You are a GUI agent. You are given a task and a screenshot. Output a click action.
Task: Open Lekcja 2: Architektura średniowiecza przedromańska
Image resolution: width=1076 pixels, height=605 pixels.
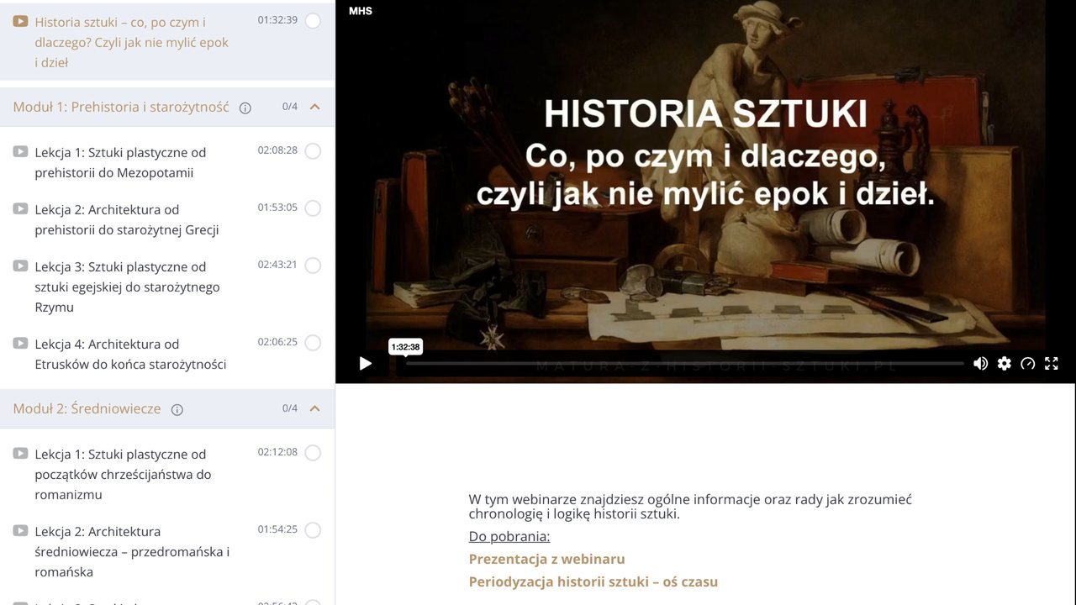pyautogui.click(x=132, y=551)
